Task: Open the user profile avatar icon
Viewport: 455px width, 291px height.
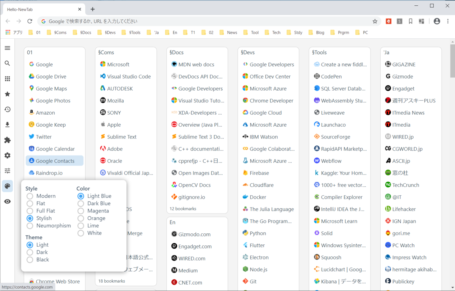Action: [437, 21]
